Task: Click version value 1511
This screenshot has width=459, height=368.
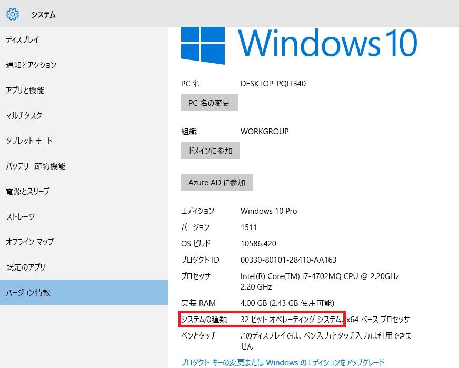Action: [x=249, y=227]
